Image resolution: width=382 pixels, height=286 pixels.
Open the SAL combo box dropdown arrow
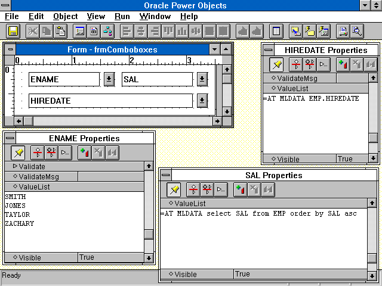pyautogui.click(x=202, y=79)
